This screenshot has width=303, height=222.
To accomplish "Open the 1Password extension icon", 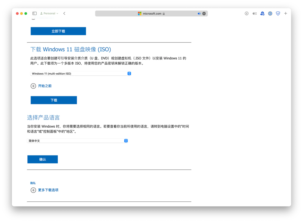I will tap(270, 13).
